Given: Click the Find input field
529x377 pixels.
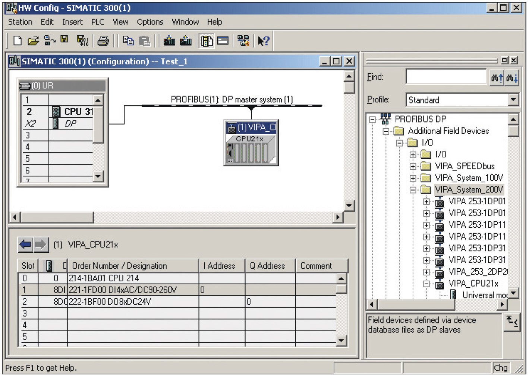Looking at the screenshot, I should pyautogui.click(x=446, y=77).
